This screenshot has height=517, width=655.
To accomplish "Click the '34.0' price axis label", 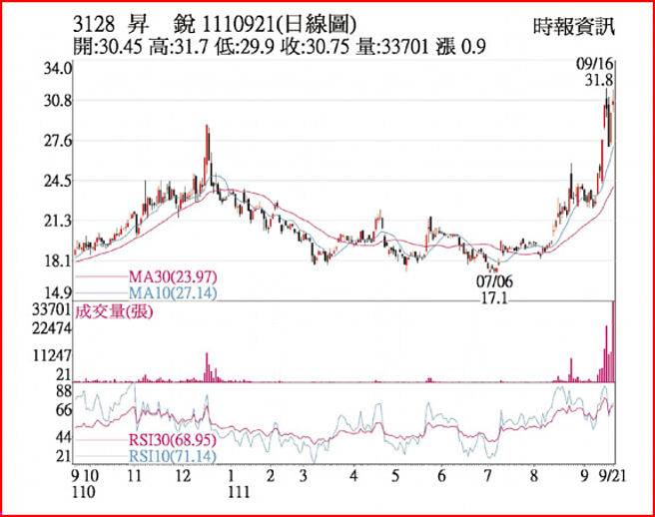I will (x=58, y=68).
